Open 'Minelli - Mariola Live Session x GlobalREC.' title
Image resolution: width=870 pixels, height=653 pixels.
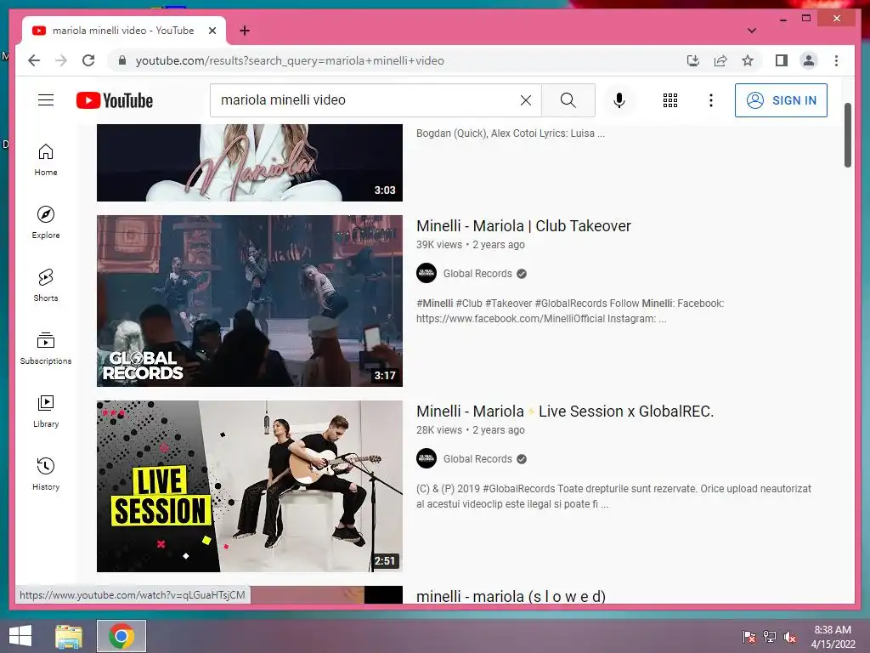click(x=565, y=412)
